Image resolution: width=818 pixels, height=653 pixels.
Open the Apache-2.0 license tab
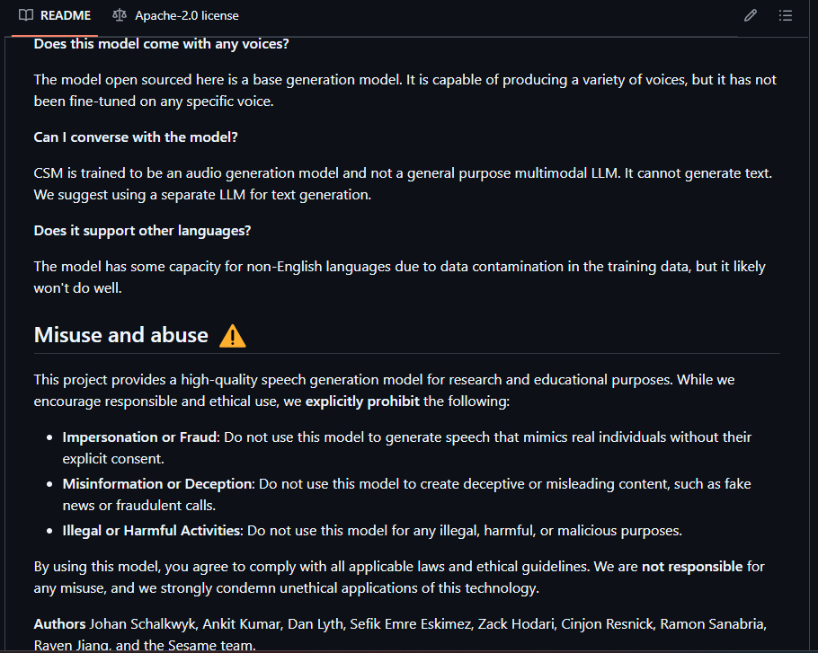click(x=176, y=15)
